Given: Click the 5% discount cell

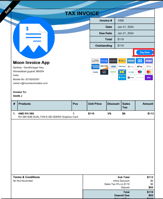Looking at the screenshot, I should point(109,114).
